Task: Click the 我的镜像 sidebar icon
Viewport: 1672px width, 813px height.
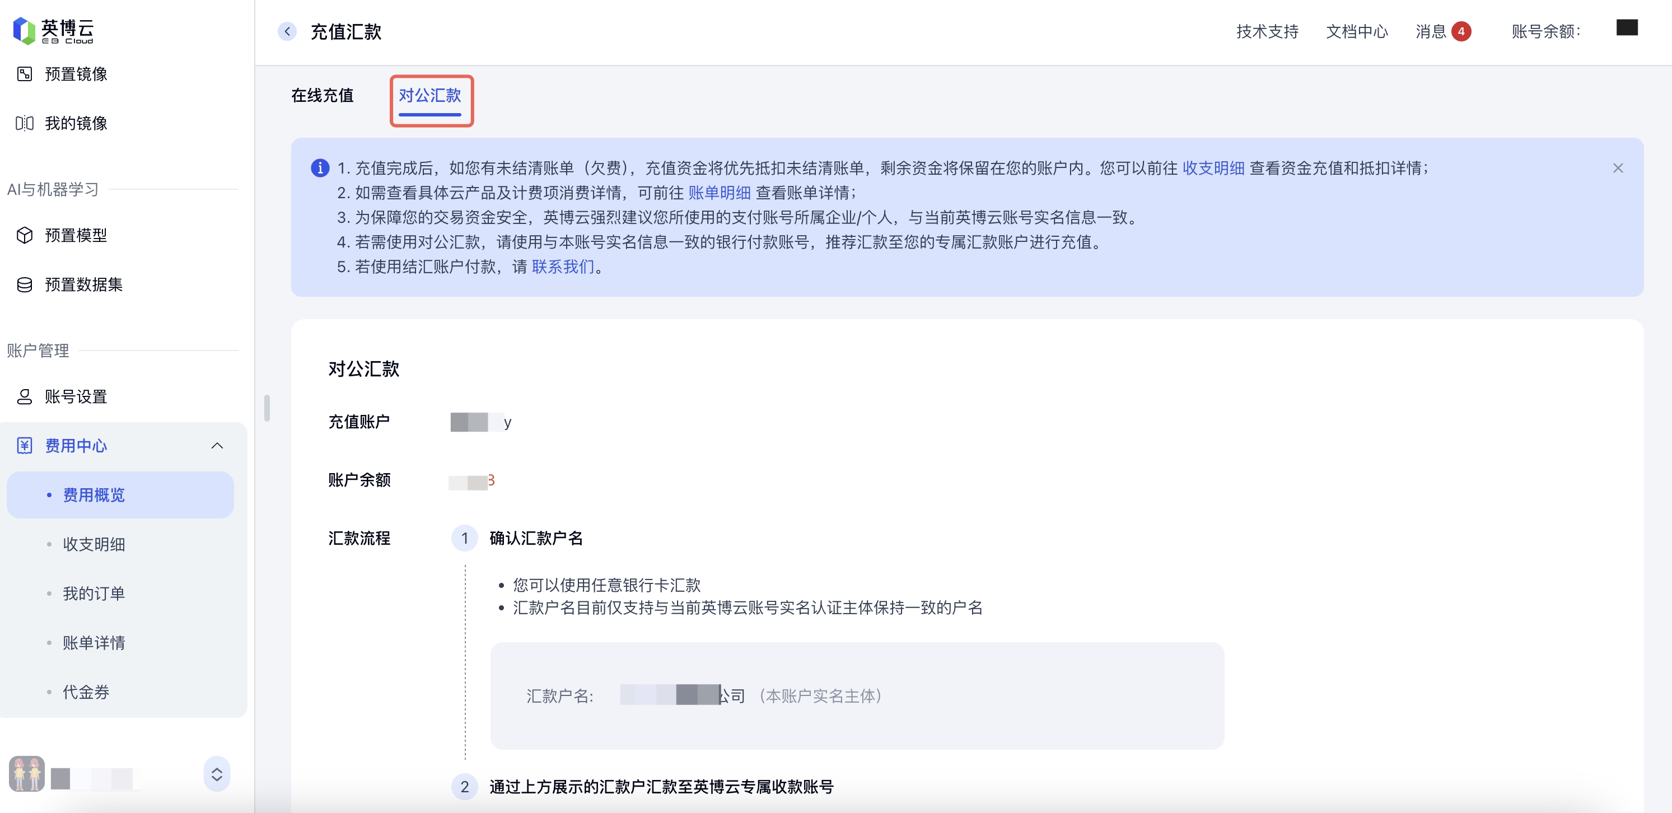Action: pos(25,123)
